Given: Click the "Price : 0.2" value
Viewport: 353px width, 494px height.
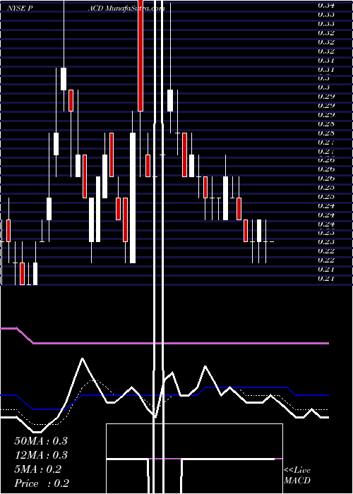Looking at the screenshot, I should pyautogui.click(x=42, y=483).
